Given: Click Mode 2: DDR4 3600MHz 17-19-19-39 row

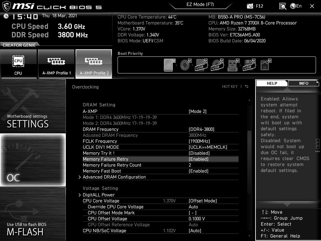Looking at the screenshot, I should click(x=120, y=123).
